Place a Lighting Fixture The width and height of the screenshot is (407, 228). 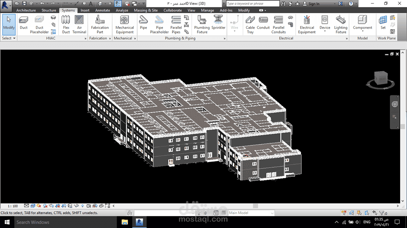(x=341, y=25)
